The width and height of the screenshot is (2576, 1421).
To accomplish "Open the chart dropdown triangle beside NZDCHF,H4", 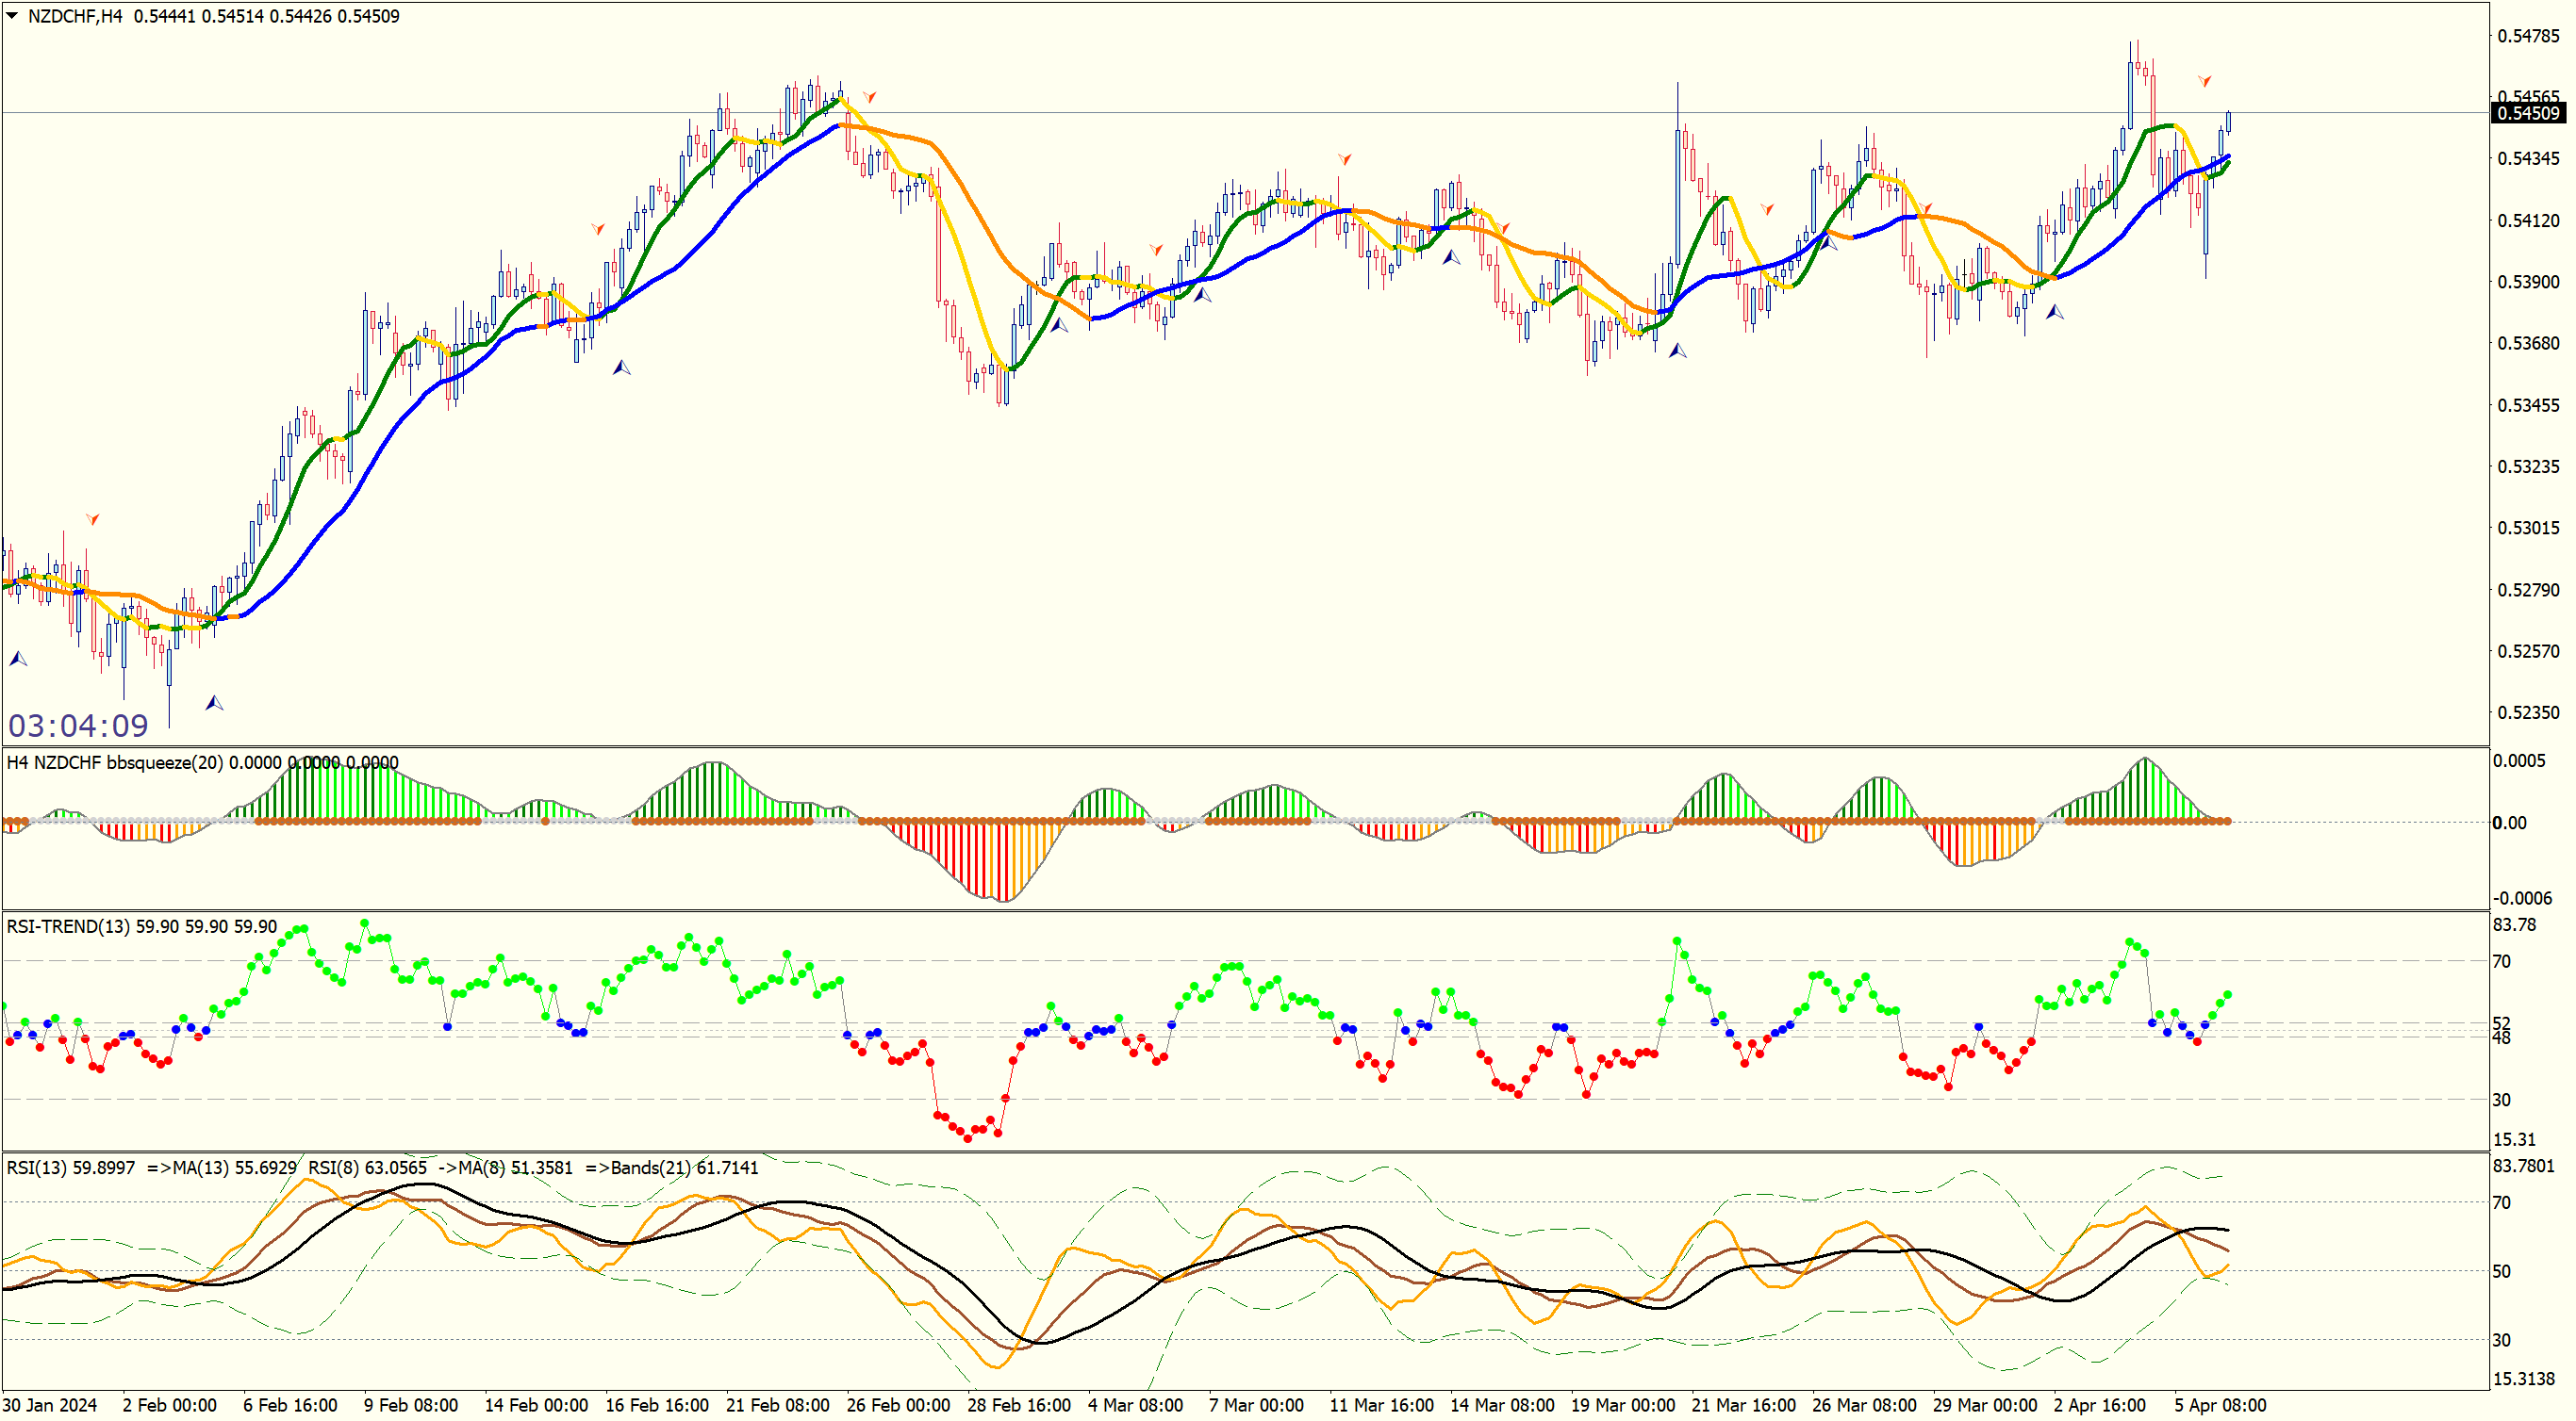I will click(12, 15).
